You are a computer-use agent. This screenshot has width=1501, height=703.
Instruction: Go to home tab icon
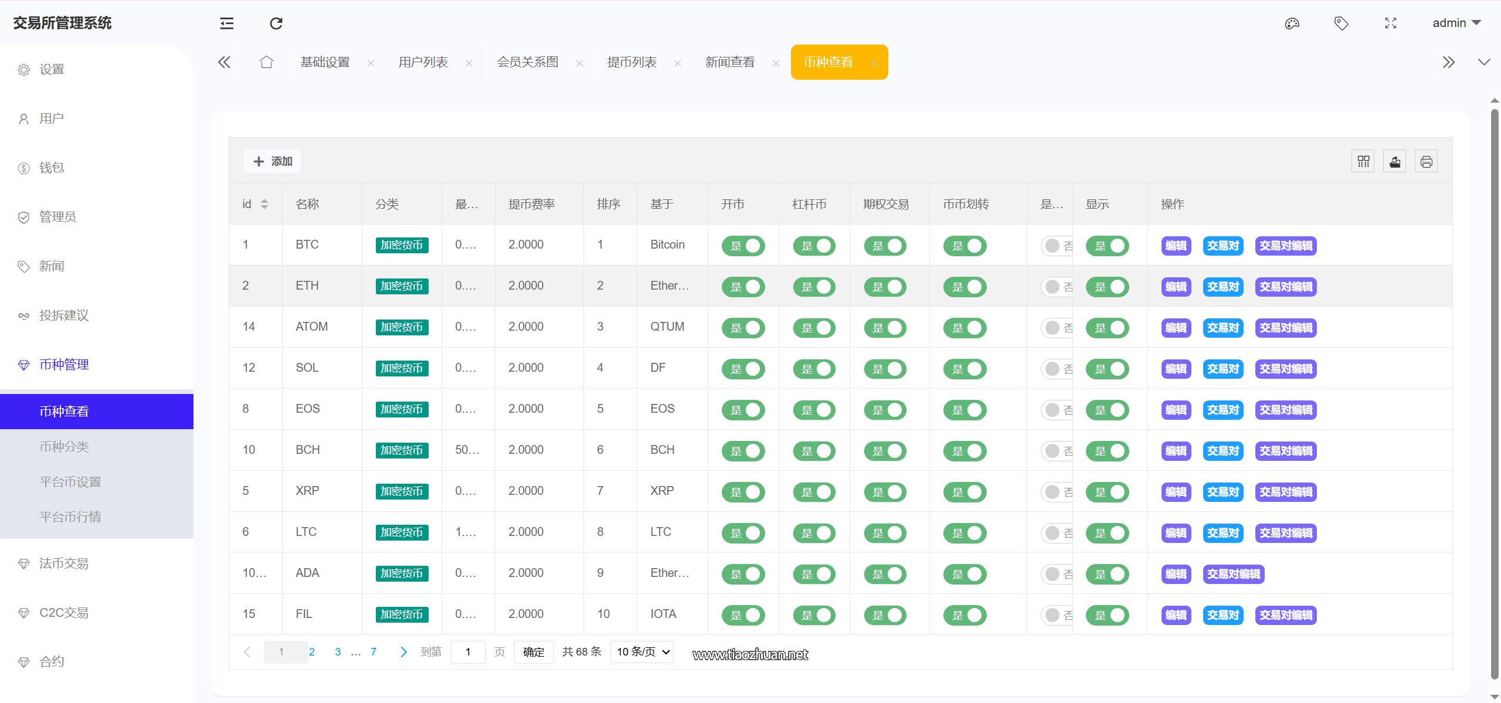coord(266,62)
